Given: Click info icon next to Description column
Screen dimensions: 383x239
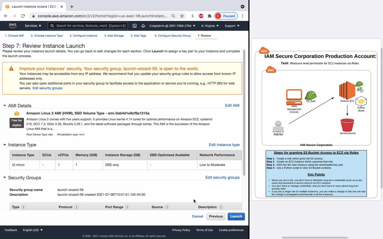Looking at the screenshot, I should pyautogui.click(x=221, y=207).
